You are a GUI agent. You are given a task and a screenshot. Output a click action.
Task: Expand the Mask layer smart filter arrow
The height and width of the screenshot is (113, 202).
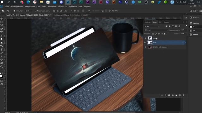[x=185, y=43]
